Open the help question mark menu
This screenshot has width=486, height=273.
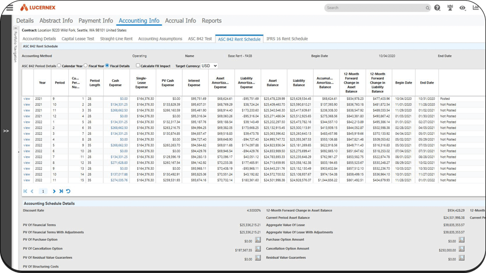[x=437, y=8]
